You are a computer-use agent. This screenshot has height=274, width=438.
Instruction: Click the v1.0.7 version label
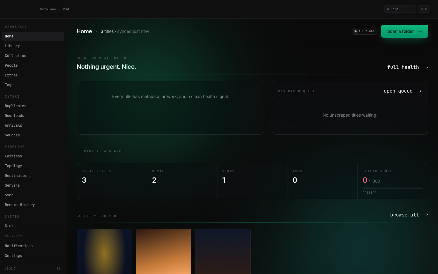pyautogui.click(x=10, y=269)
